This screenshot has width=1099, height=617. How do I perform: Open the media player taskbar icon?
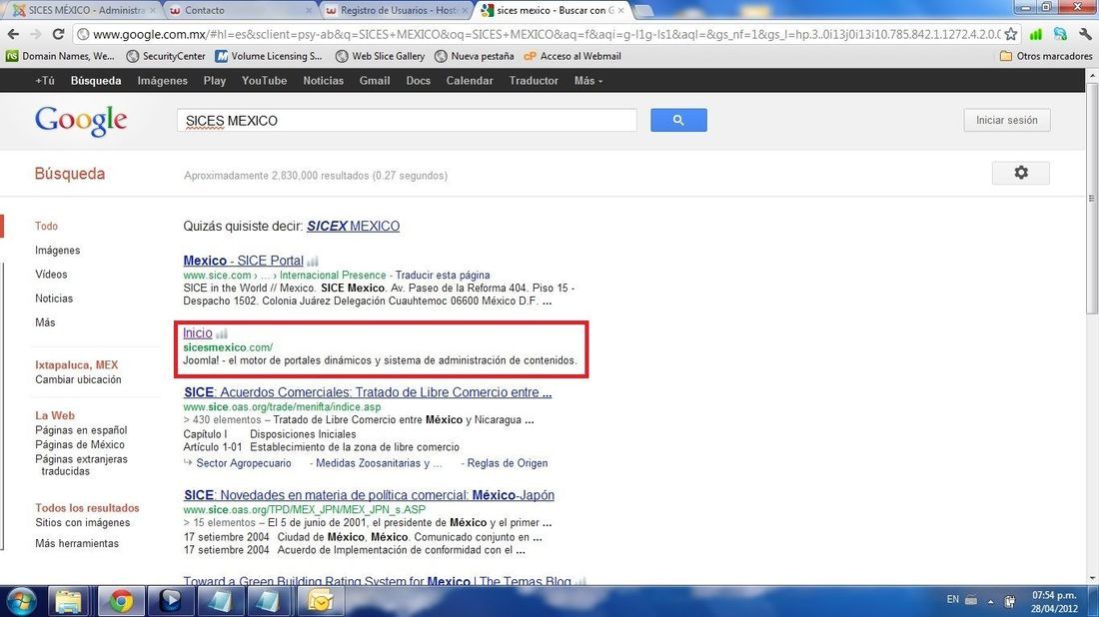(170, 601)
